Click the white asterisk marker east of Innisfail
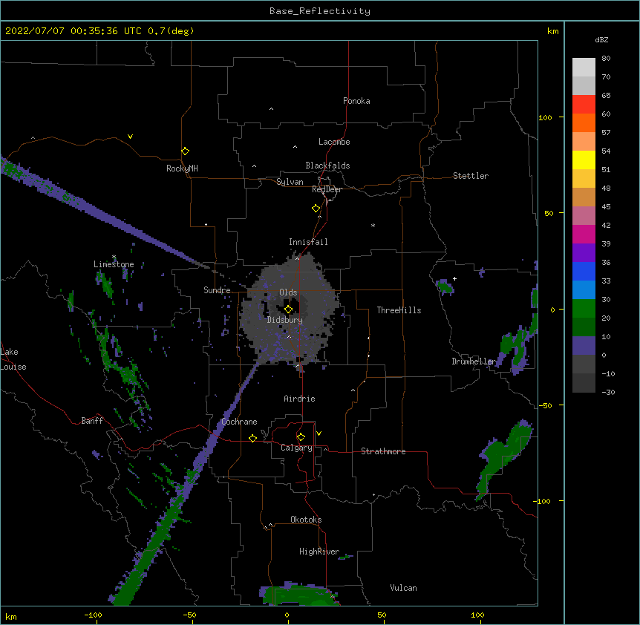The image size is (640, 625). 373,225
